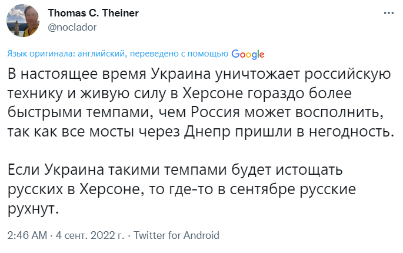Click the tweet's first paragraph about Украина
This screenshot has height=253, width=403.
(201, 103)
